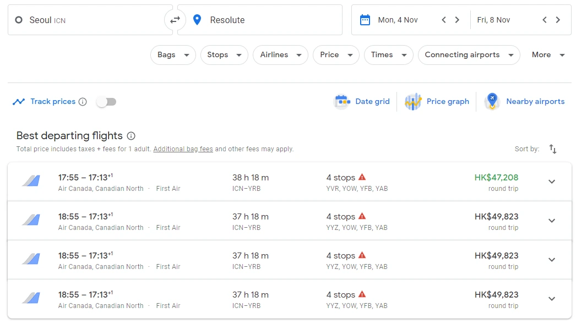Click the origin circle icon

coord(19,20)
